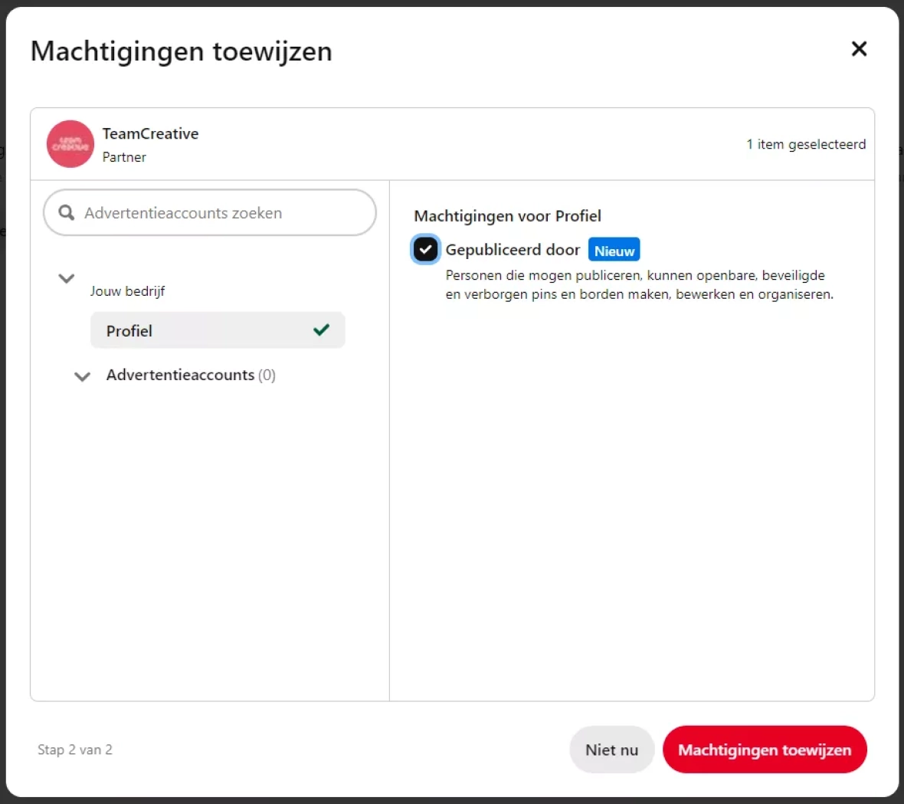Click Niet nu button
Image resolution: width=904 pixels, height=804 pixels.
611,750
